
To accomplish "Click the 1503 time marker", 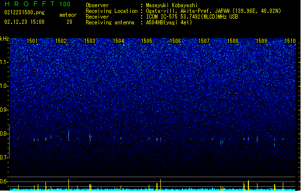I will (x=89, y=41).
